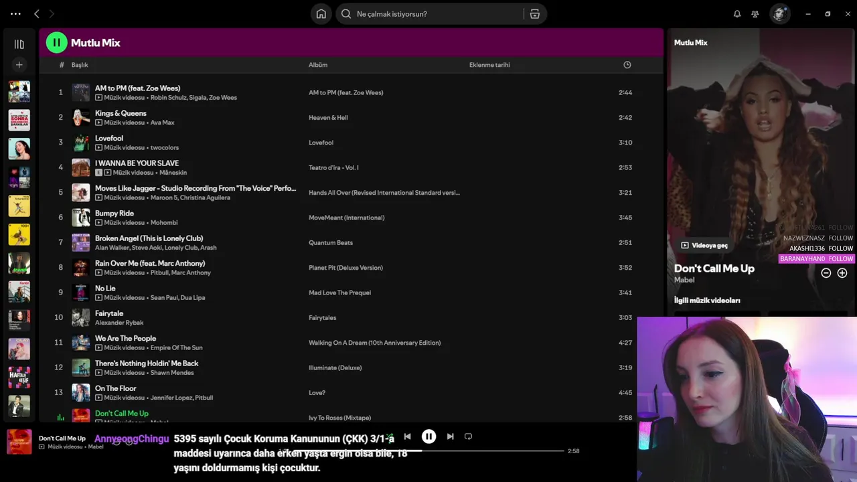Open the Home page icon
857x482 pixels.
pyautogui.click(x=321, y=13)
